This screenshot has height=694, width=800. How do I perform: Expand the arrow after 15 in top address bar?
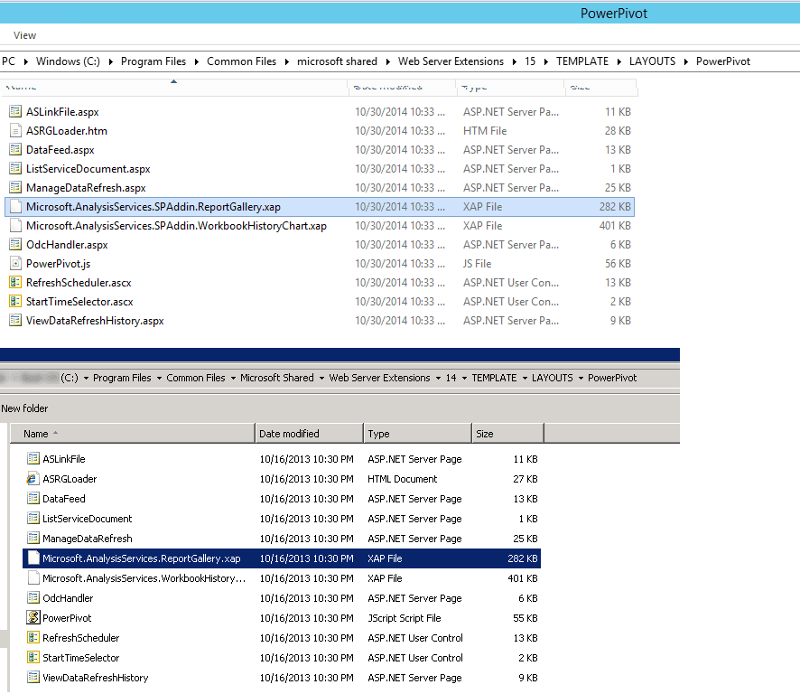pyautogui.click(x=546, y=61)
